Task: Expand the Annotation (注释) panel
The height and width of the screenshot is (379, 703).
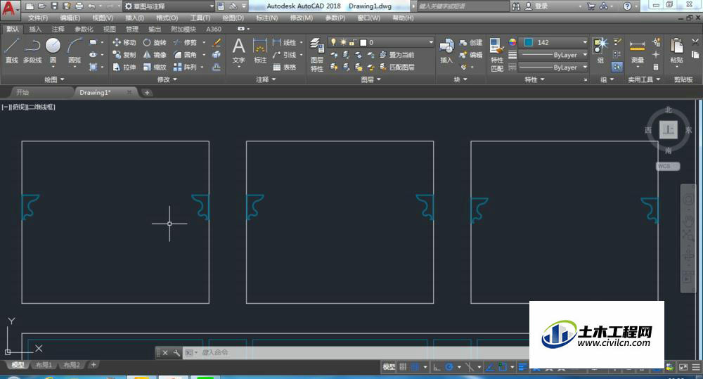Action: (266, 79)
